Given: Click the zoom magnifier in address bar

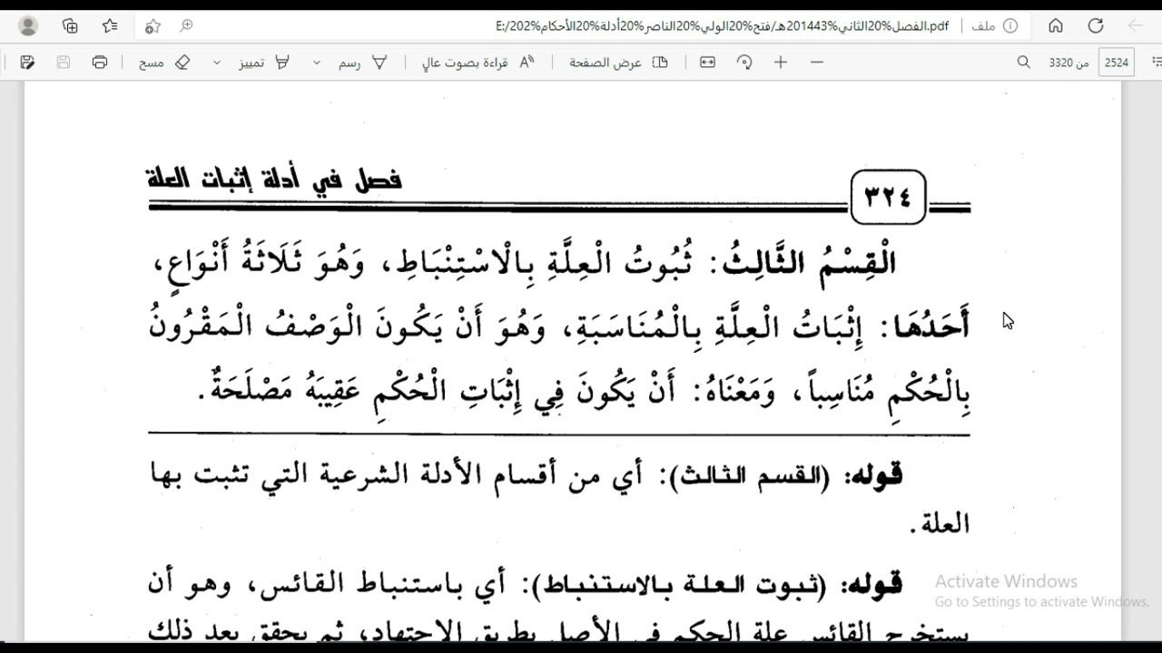Looking at the screenshot, I should point(187,26).
